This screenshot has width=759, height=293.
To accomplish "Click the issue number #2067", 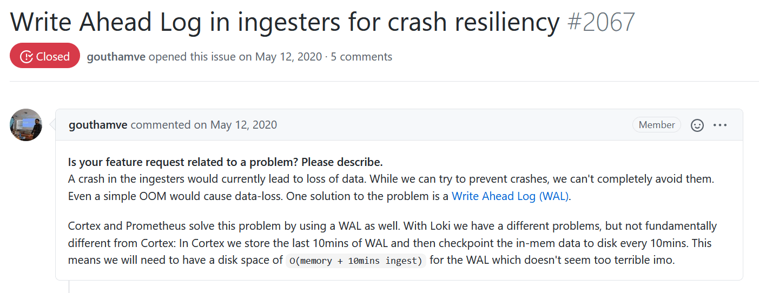I will click(601, 22).
